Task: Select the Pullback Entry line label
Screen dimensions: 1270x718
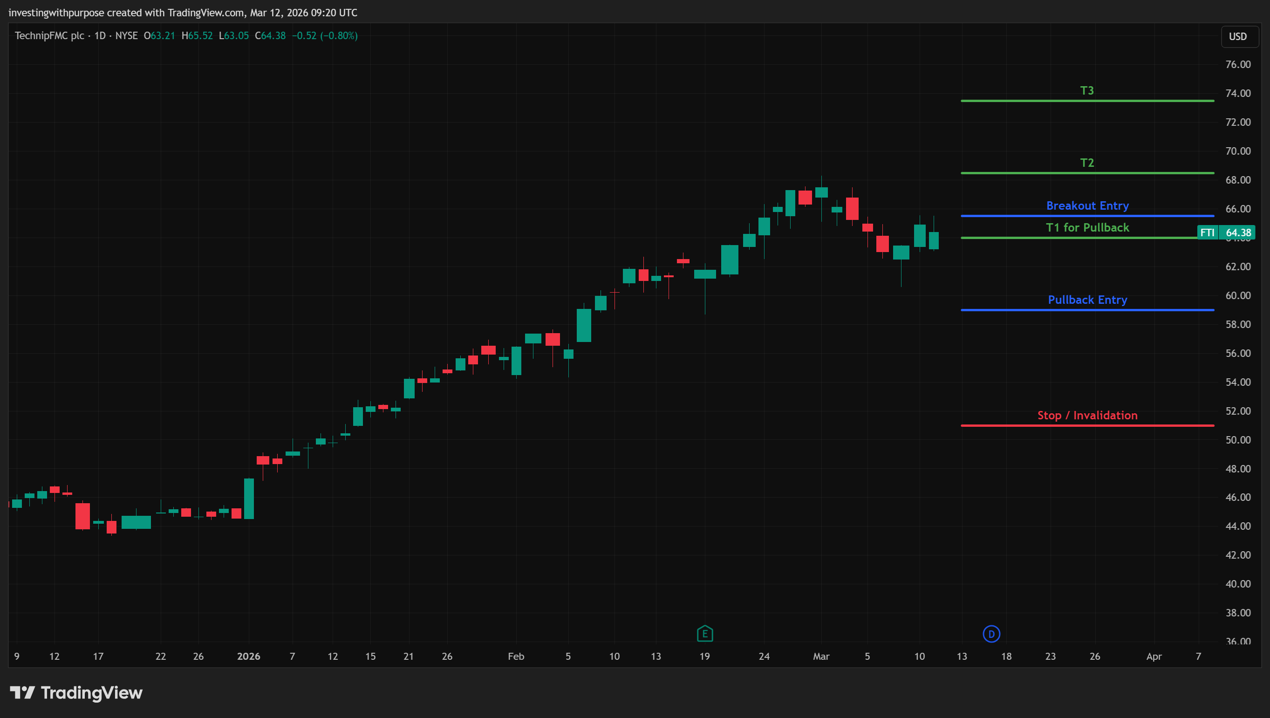Action: 1087,300
